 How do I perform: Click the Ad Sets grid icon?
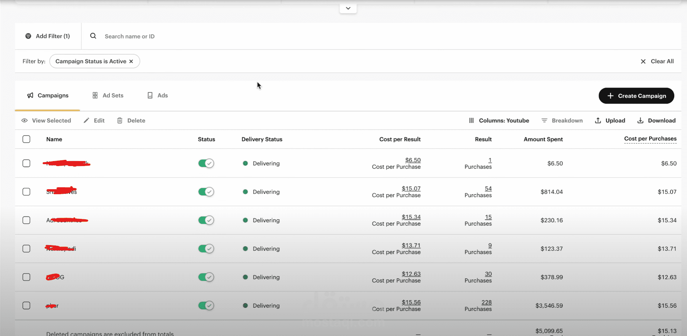[x=95, y=96]
